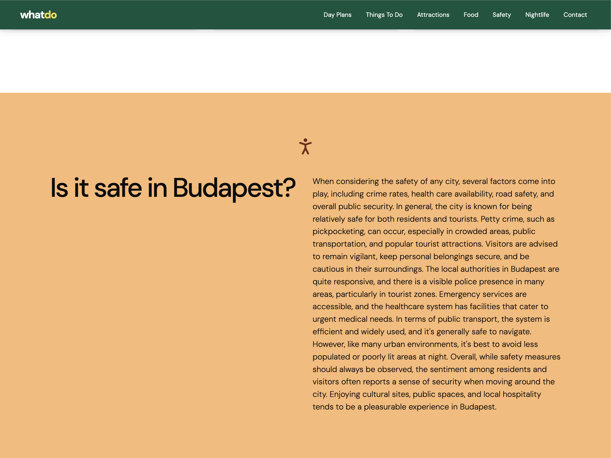Click the line 'urgent medical needs. In terms of'
The image size is (611, 458).
[x=431, y=319]
